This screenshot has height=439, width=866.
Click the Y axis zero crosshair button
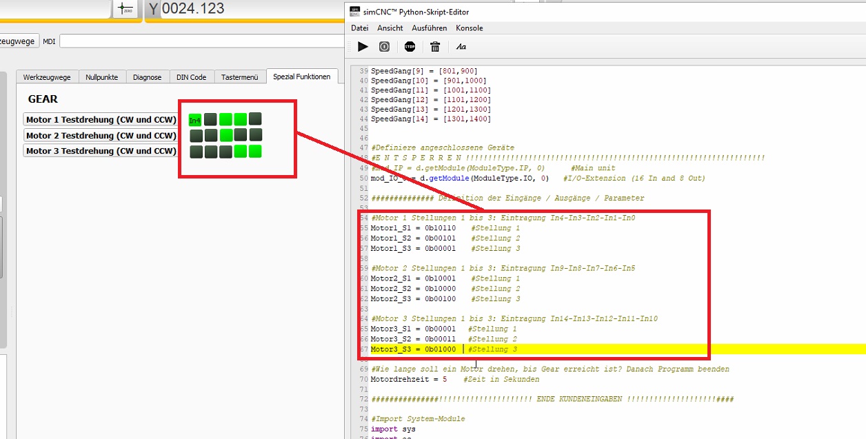pos(125,9)
